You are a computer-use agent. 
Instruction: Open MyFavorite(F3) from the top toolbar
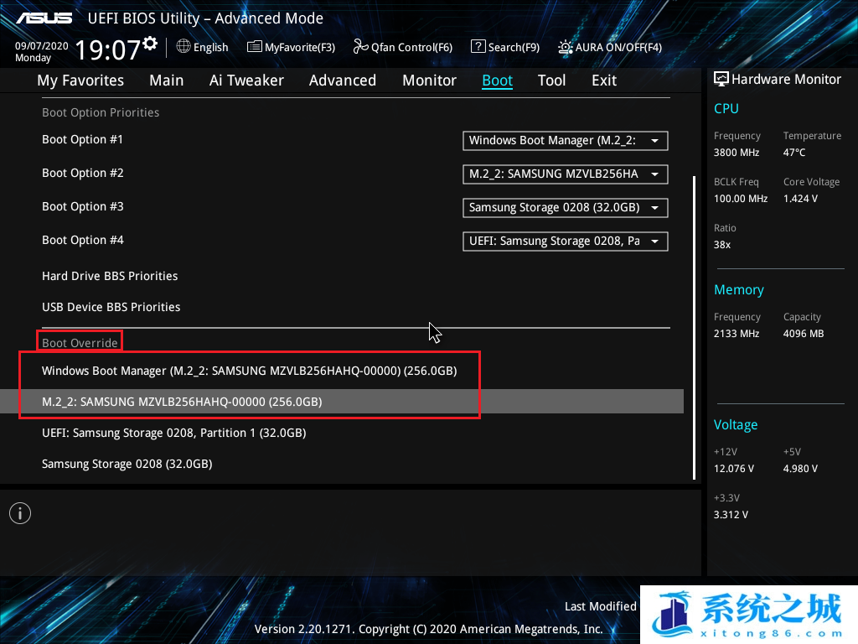[291, 47]
